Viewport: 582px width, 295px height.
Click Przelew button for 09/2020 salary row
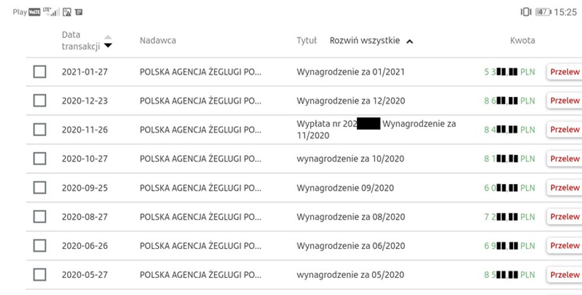(x=564, y=187)
